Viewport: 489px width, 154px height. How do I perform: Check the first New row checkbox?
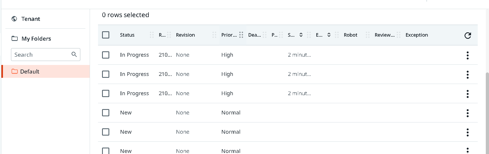(106, 113)
